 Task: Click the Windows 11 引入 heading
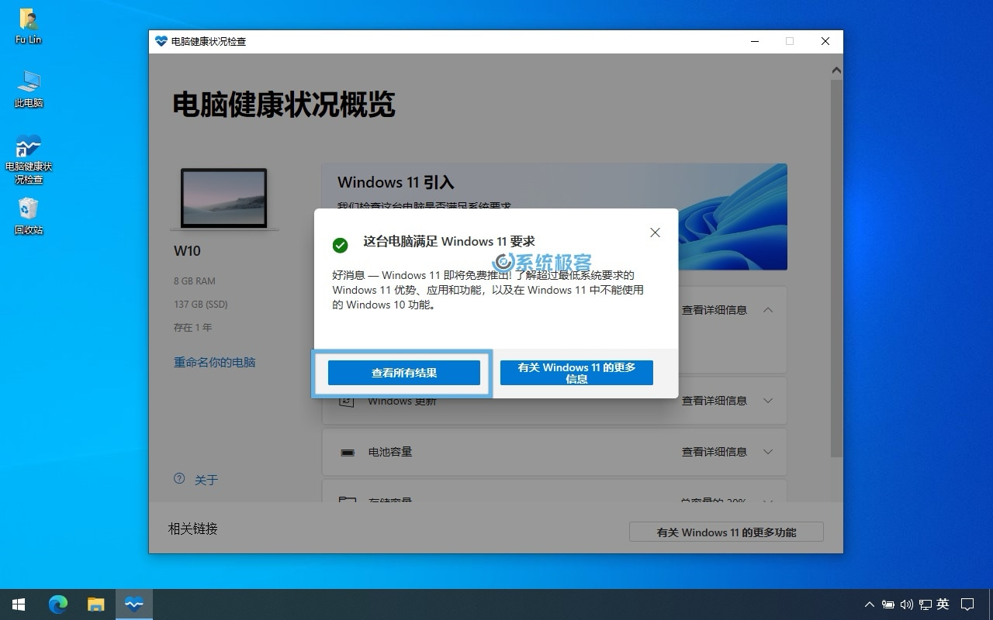[x=396, y=183]
